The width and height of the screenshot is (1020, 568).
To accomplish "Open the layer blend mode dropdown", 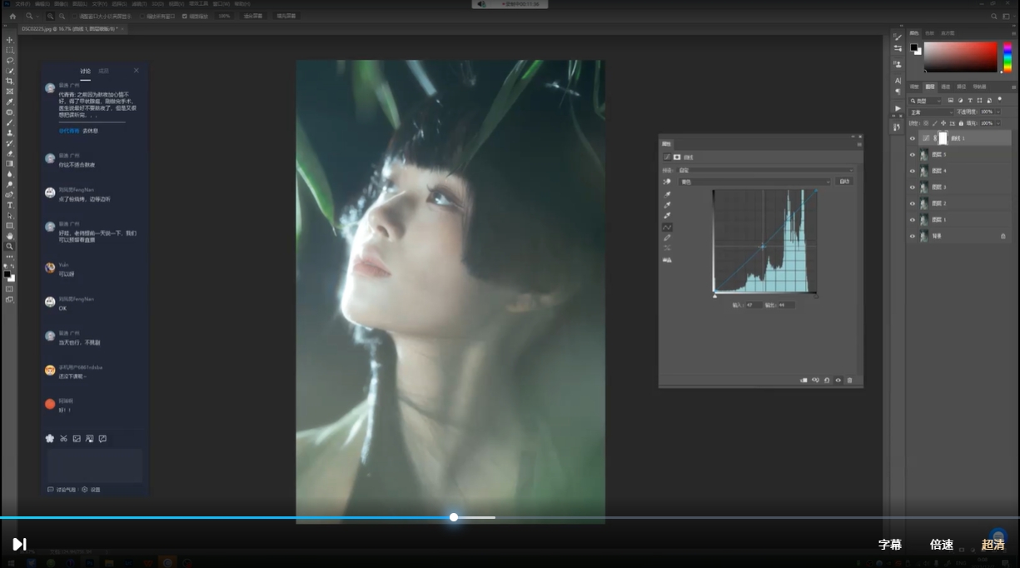I will click(x=931, y=112).
